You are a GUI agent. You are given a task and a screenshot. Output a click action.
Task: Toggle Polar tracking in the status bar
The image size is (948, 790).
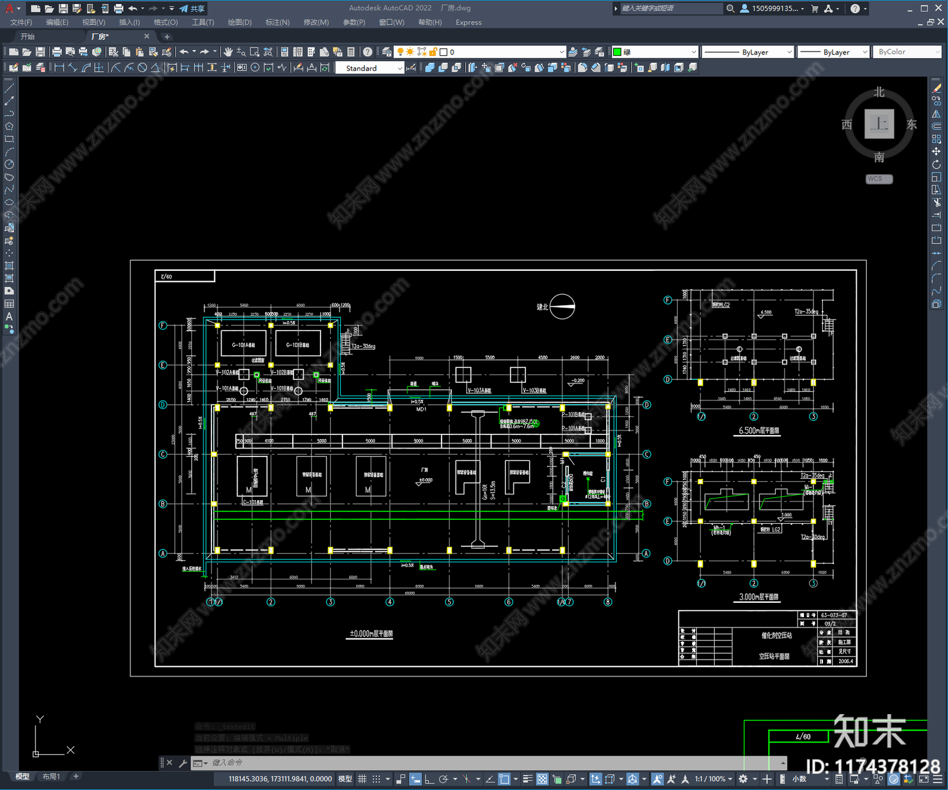[x=443, y=779]
